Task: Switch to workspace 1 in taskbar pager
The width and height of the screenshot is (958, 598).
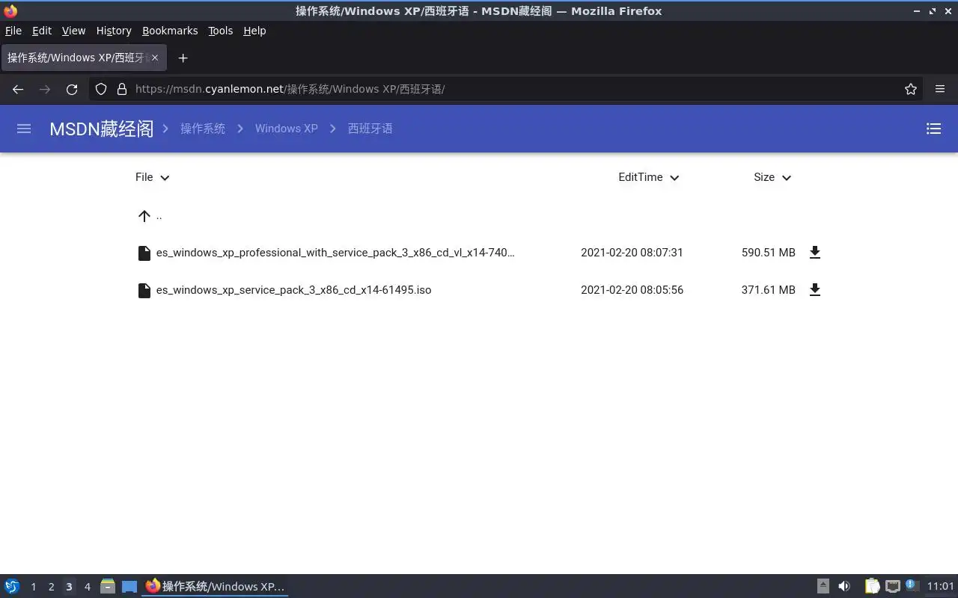Action: coord(33,587)
